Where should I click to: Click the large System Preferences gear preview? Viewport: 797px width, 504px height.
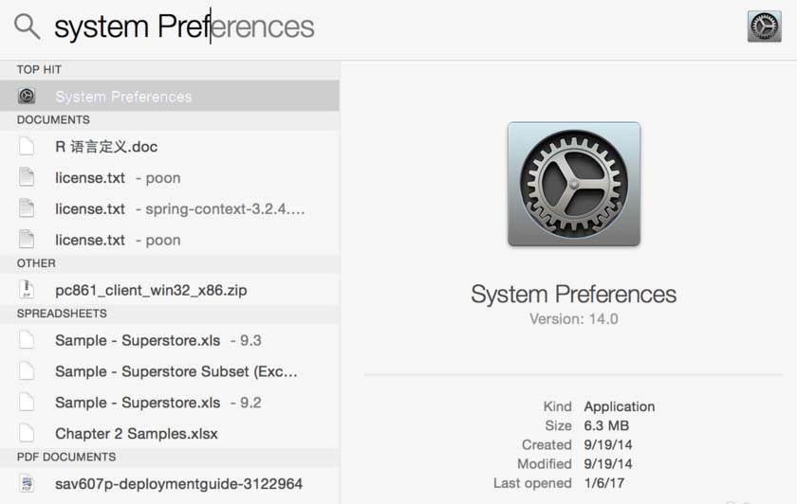click(x=574, y=185)
